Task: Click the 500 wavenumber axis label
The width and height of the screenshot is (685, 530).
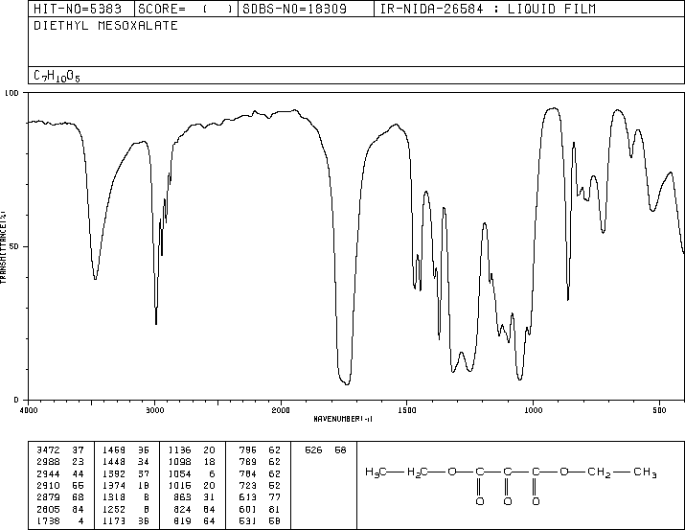Action: (x=659, y=410)
